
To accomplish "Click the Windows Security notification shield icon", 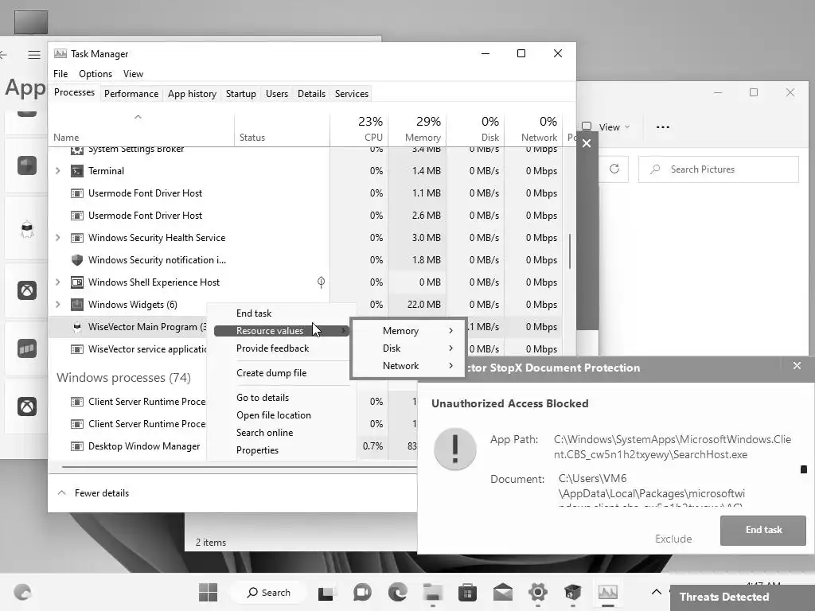I will click(x=77, y=260).
